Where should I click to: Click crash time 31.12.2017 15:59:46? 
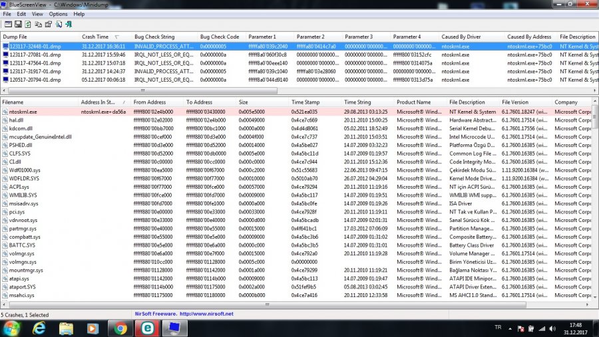tap(104, 55)
